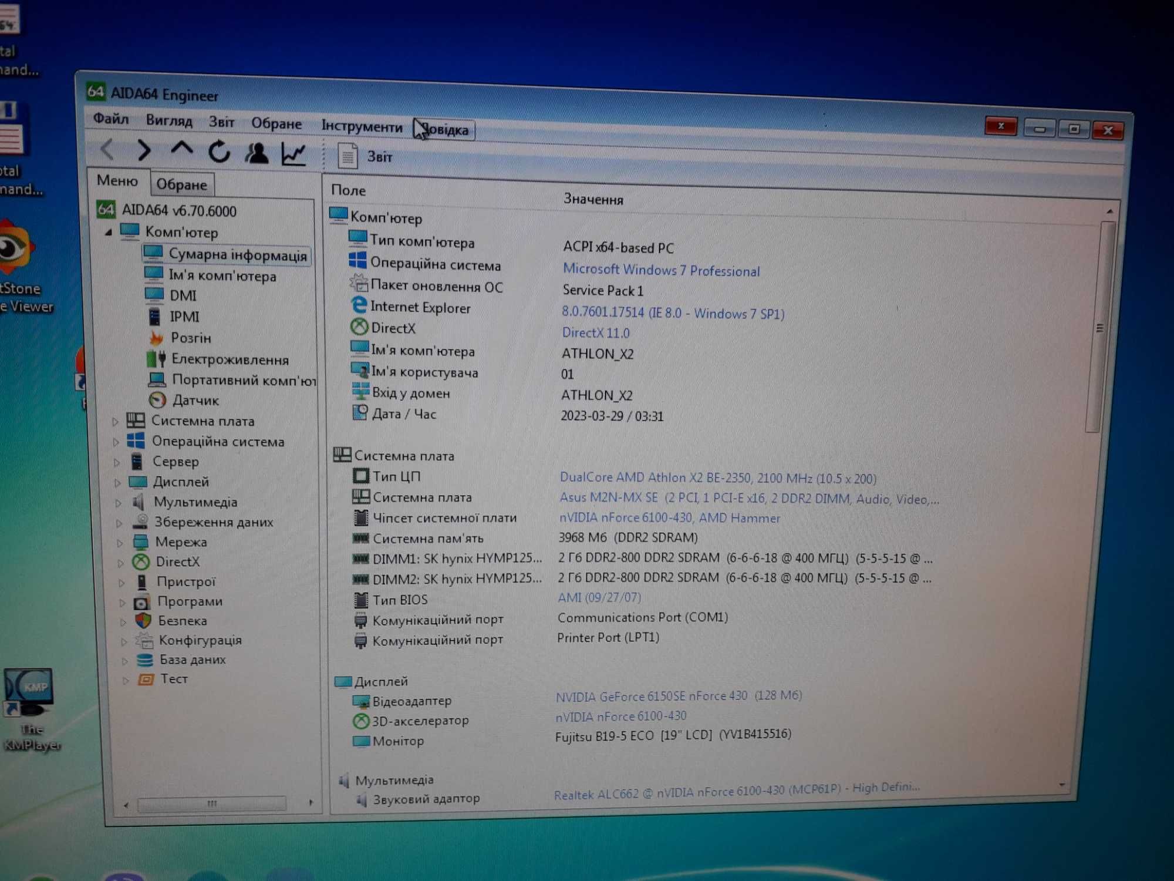
Task: Select Сумарна інформація in the tree
Action: point(226,254)
